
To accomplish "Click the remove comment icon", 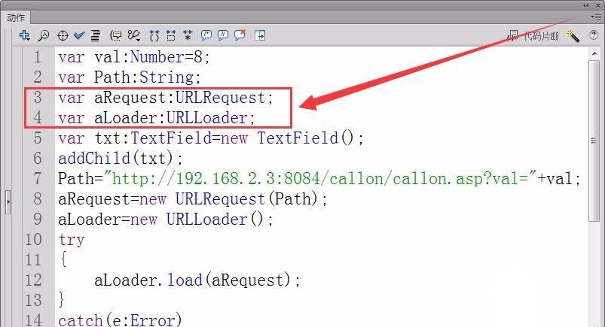I will (x=240, y=35).
